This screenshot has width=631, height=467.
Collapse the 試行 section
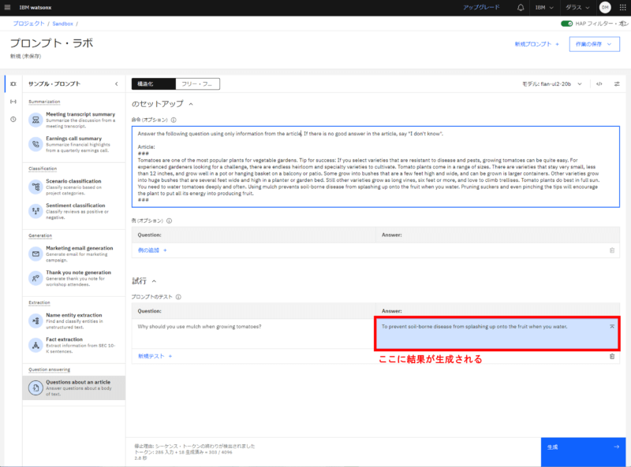[x=154, y=281]
